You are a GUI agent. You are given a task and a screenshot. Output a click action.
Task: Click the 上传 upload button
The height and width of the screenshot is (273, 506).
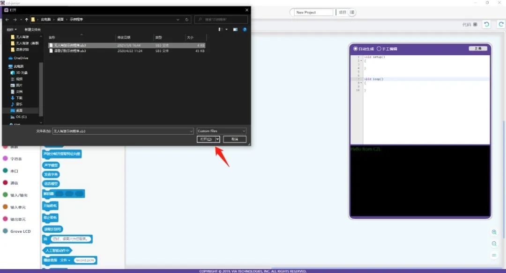click(477, 49)
